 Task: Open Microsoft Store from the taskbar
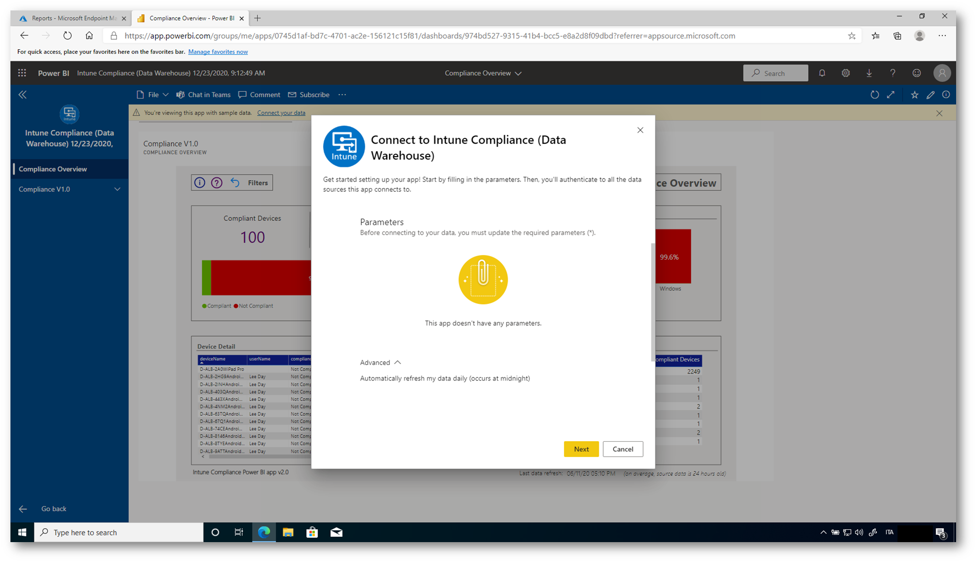(x=312, y=532)
